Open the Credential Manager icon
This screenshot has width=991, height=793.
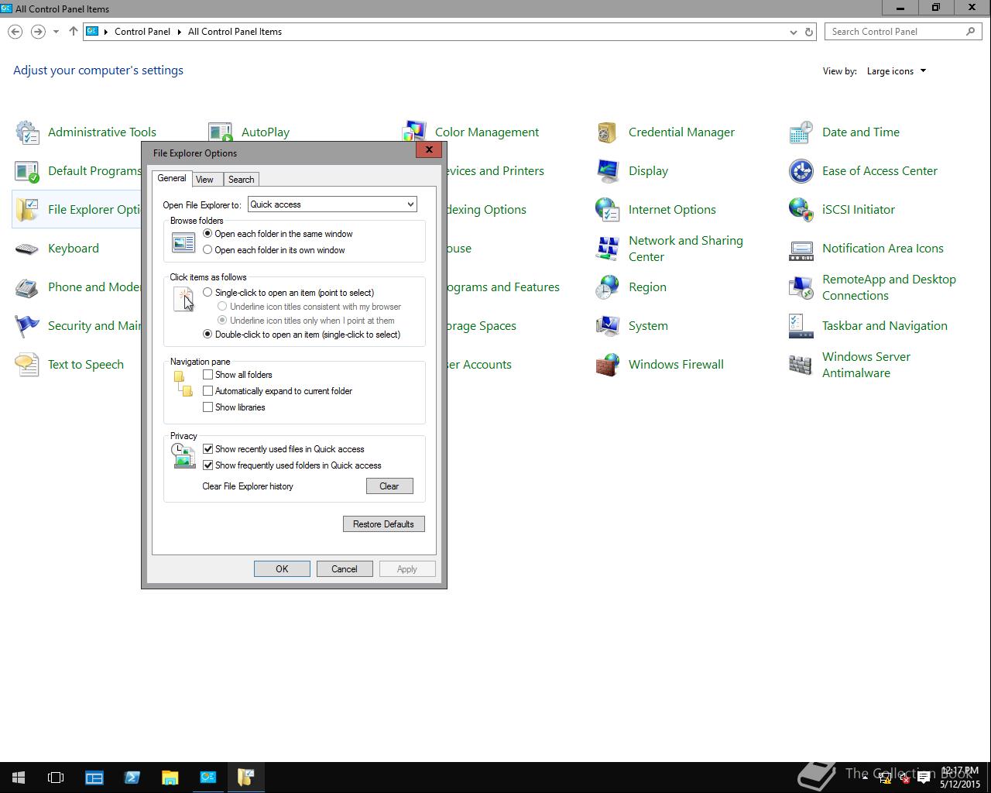(x=608, y=132)
